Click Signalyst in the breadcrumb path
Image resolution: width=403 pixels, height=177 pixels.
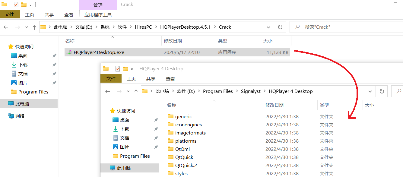(251, 91)
